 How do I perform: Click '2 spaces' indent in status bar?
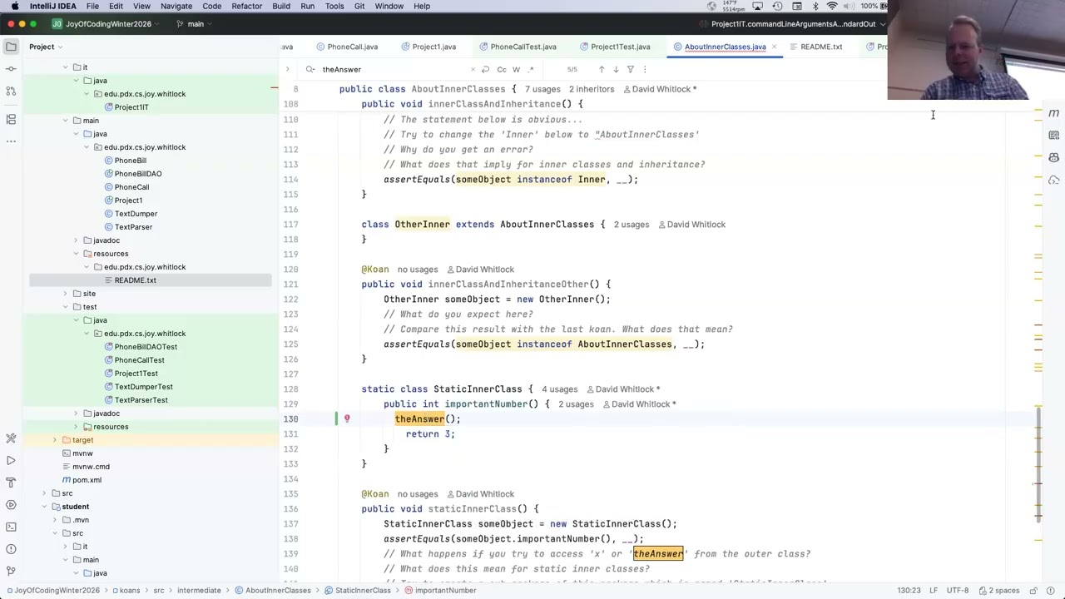click(998, 591)
